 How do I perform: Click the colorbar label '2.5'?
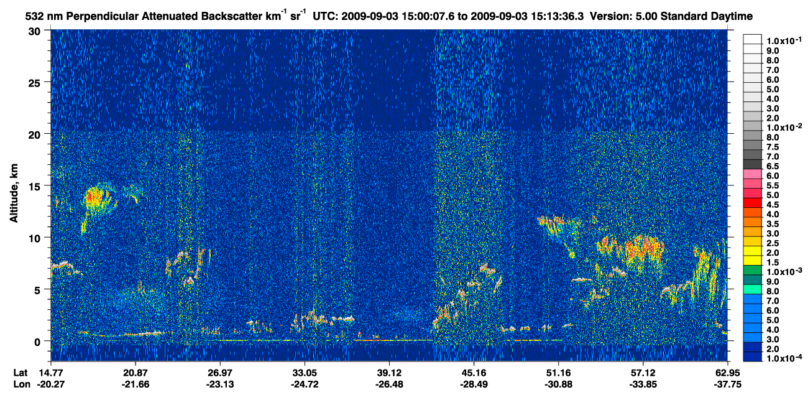coord(773,243)
